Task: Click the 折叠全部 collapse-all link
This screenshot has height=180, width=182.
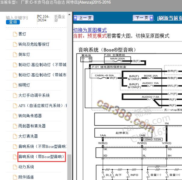Action: tap(60, 18)
